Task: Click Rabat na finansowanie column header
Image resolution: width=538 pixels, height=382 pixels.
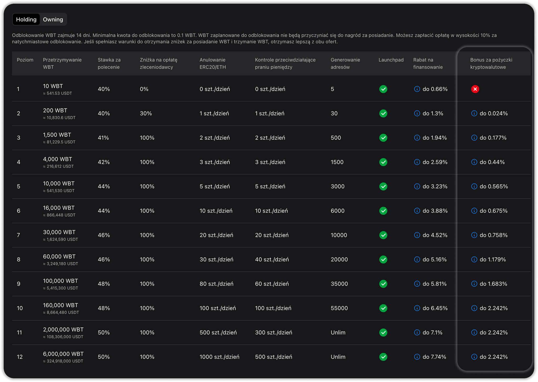Action: (x=428, y=63)
